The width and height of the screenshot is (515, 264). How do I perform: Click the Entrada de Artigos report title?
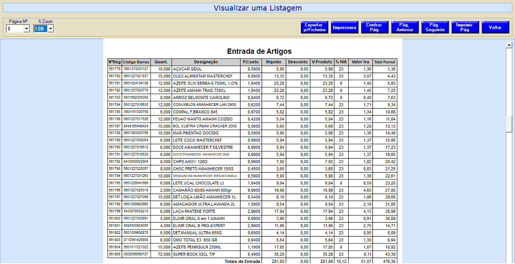[259, 51]
